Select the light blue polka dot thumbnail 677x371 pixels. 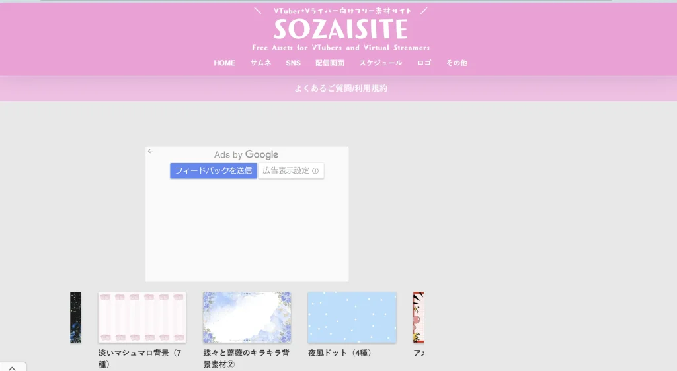(352, 318)
